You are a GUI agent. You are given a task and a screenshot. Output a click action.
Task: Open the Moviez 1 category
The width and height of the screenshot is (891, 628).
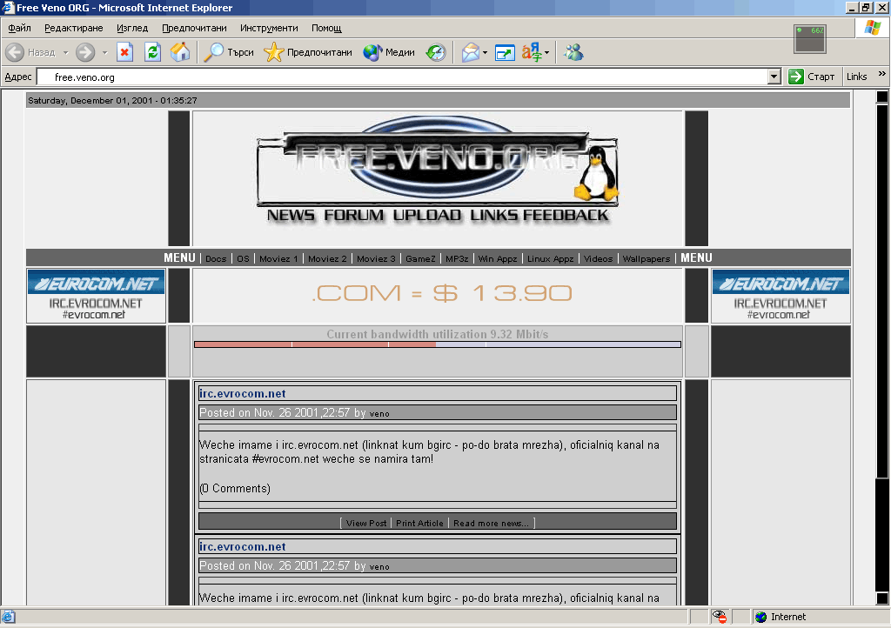coord(278,259)
